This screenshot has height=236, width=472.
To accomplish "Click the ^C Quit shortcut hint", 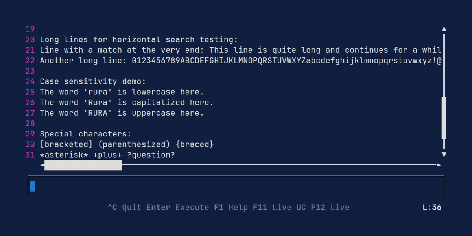I will (124, 207).
